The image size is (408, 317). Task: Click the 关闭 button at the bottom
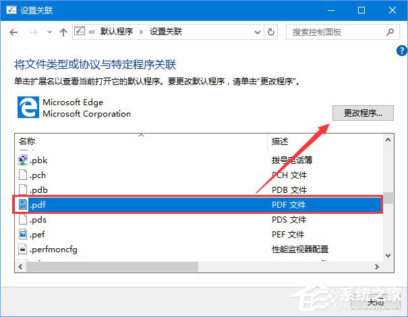[376, 302]
